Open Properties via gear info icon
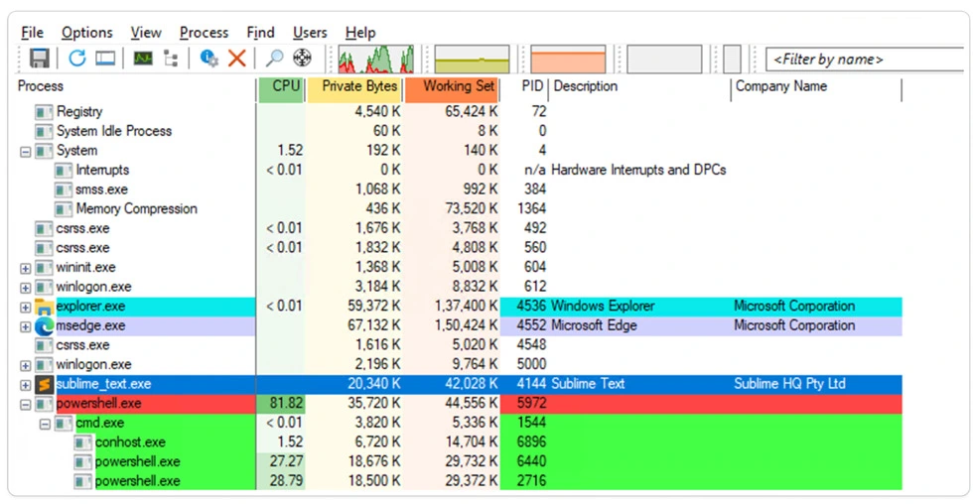Screen dimensions: 973x504 (x=208, y=59)
